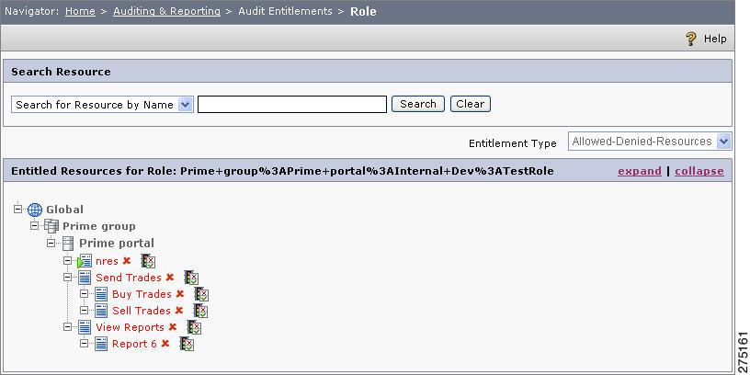This screenshot has width=750, height=375.
Task: Click the expand link
Action: (640, 171)
